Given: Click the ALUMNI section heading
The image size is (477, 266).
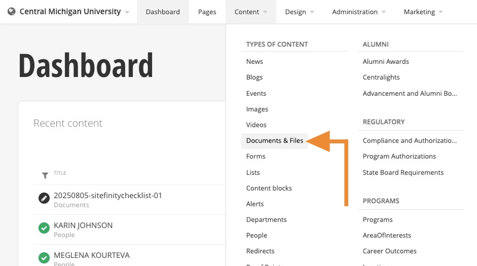Looking at the screenshot, I should click(x=376, y=44).
